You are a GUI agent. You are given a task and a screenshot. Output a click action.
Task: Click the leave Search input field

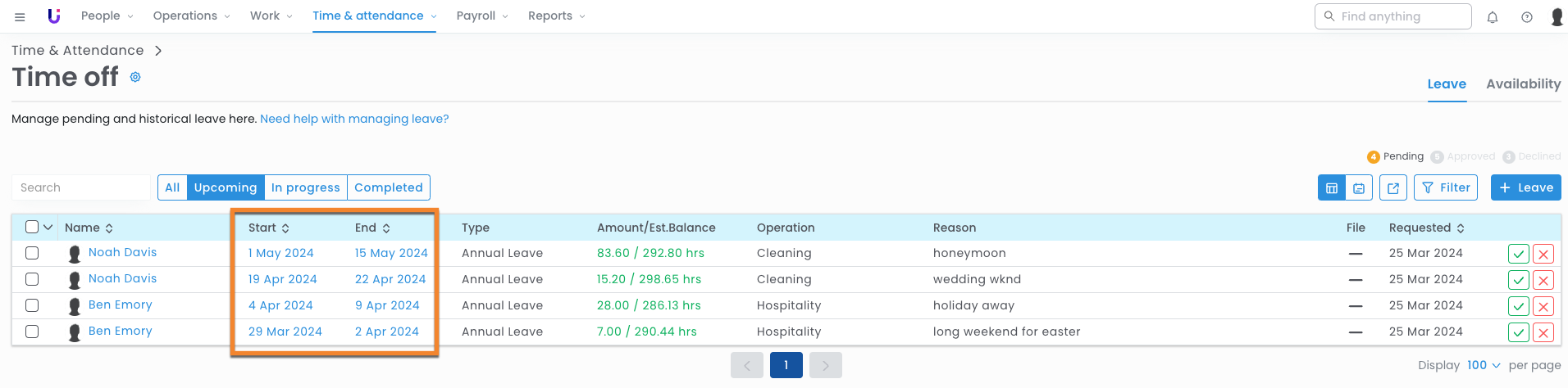click(x=81, y=187)
